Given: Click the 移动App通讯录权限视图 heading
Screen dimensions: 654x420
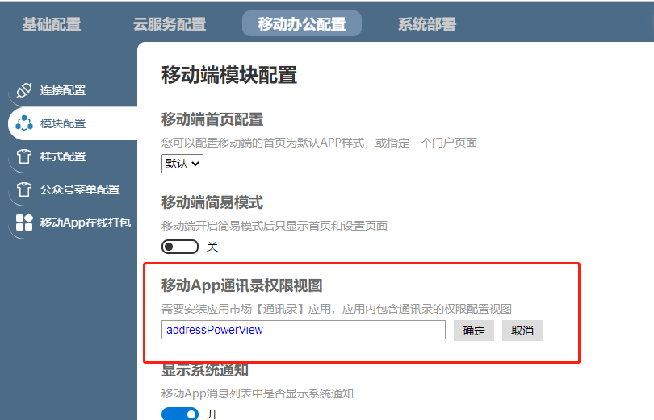Looking at the screenshot, I should 242,285.
